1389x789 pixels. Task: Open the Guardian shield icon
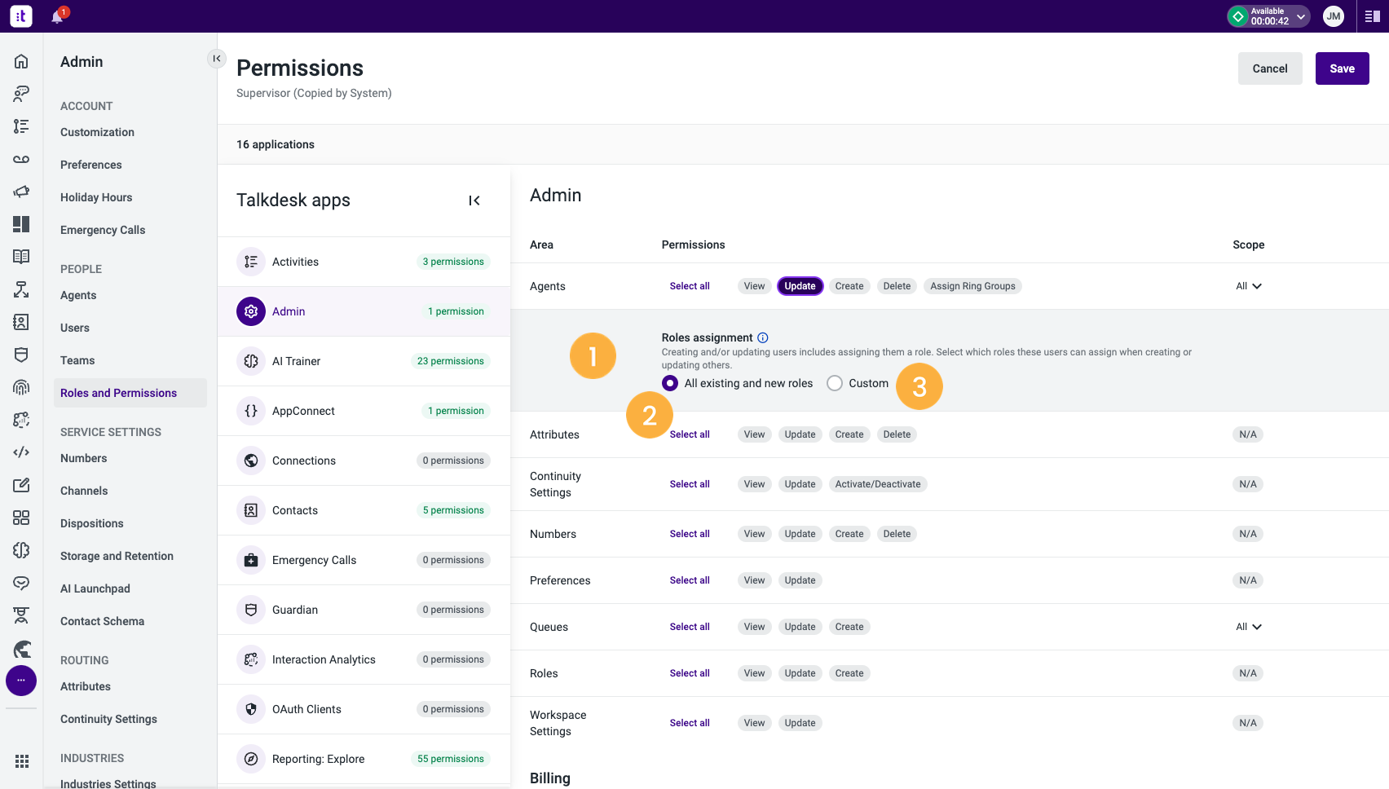click(250, 609)
